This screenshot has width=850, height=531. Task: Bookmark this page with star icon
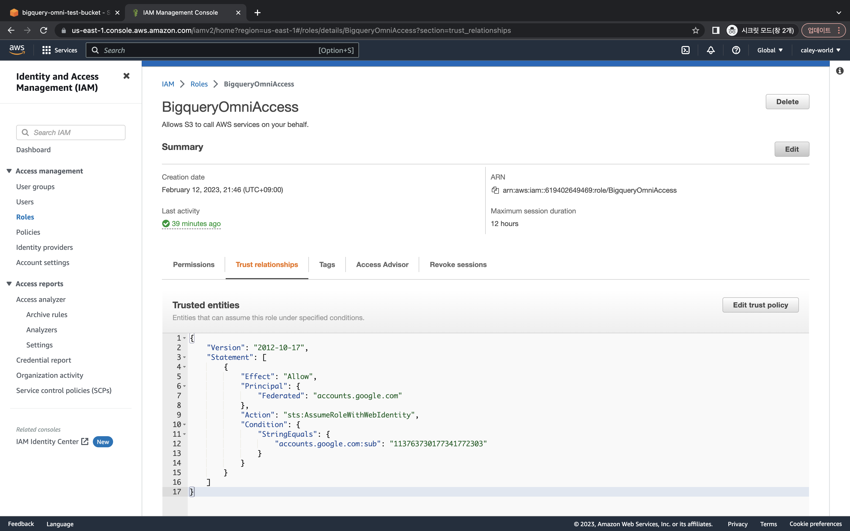[x=695, y=31]
